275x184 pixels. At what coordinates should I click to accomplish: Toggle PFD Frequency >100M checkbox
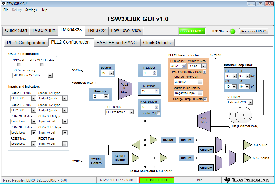(204, 72)
